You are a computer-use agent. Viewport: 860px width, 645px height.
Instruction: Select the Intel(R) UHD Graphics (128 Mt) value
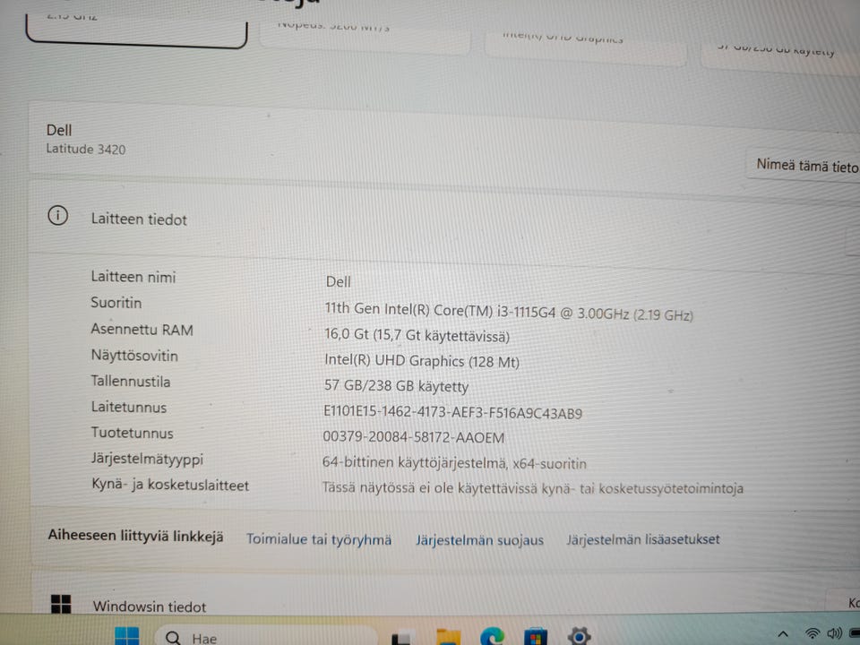point(422,361)
